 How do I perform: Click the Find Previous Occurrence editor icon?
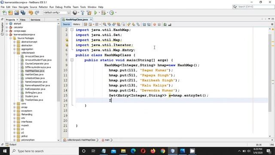click(x=109, y=25)
